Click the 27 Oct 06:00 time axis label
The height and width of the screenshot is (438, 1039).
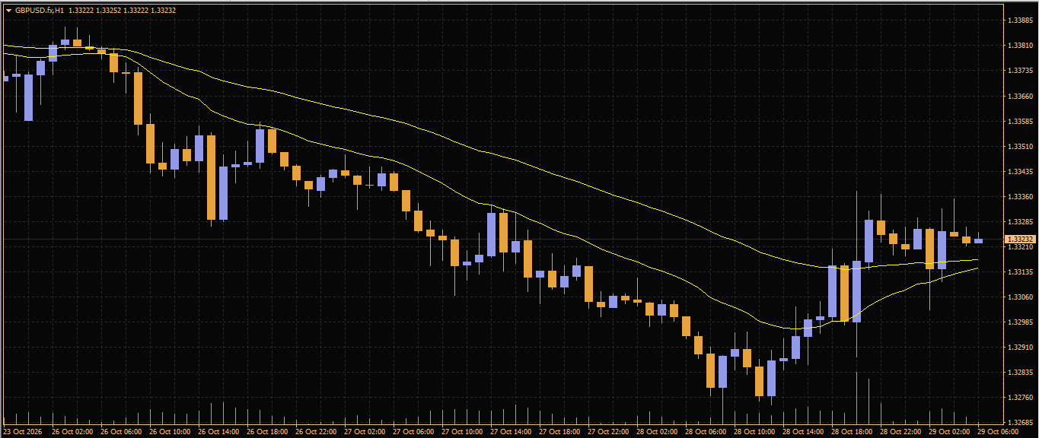(414, 431)
